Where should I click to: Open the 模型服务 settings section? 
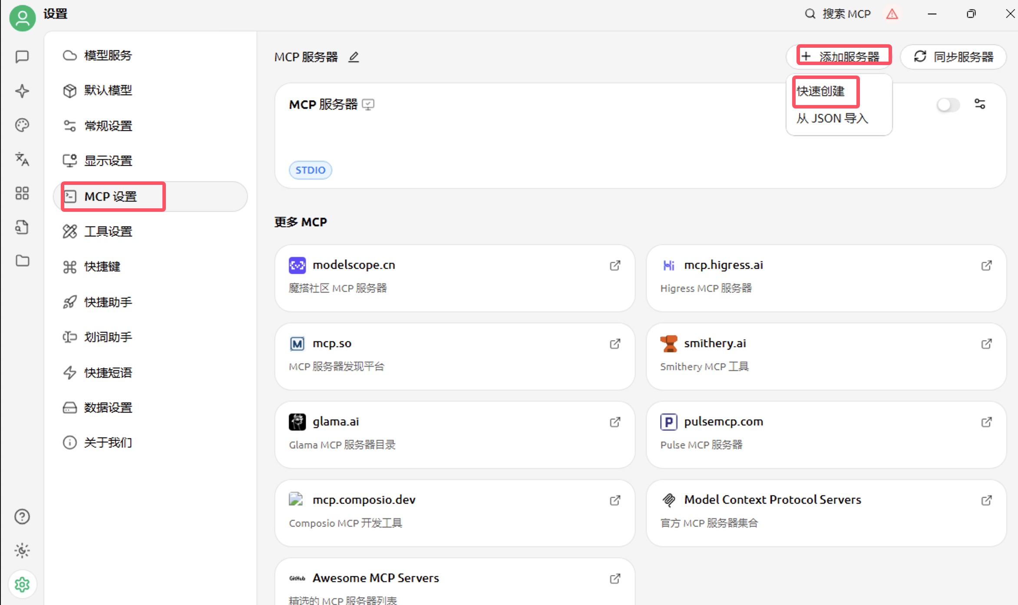pos(108,56)
